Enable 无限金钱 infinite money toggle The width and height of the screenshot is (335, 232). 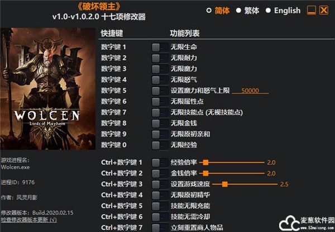pos(160,124)
